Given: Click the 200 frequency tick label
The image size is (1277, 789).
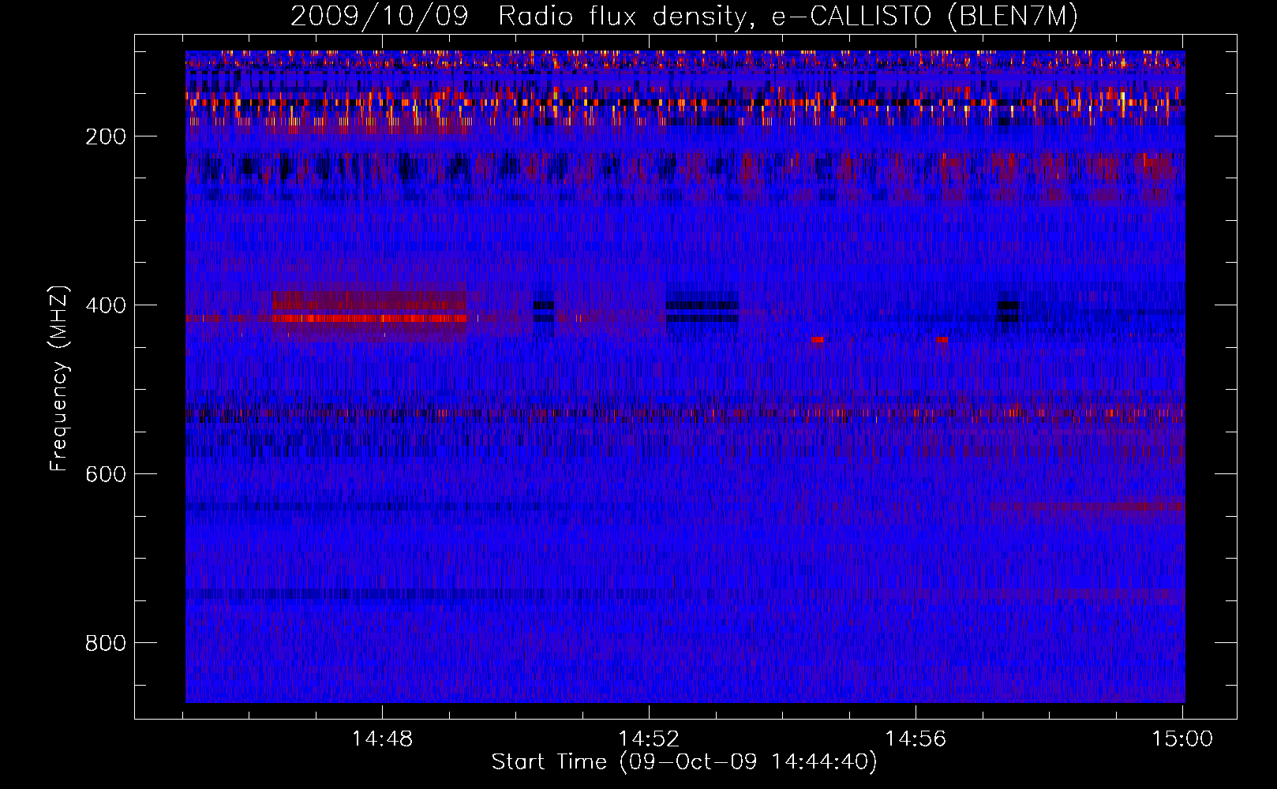Looking at the screenshot, I should coord(106,136).
